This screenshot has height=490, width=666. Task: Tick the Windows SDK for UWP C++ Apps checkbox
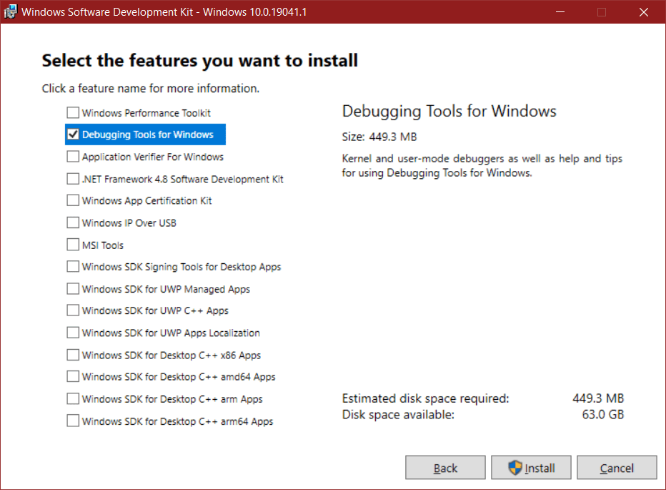(x=73, y=310)
